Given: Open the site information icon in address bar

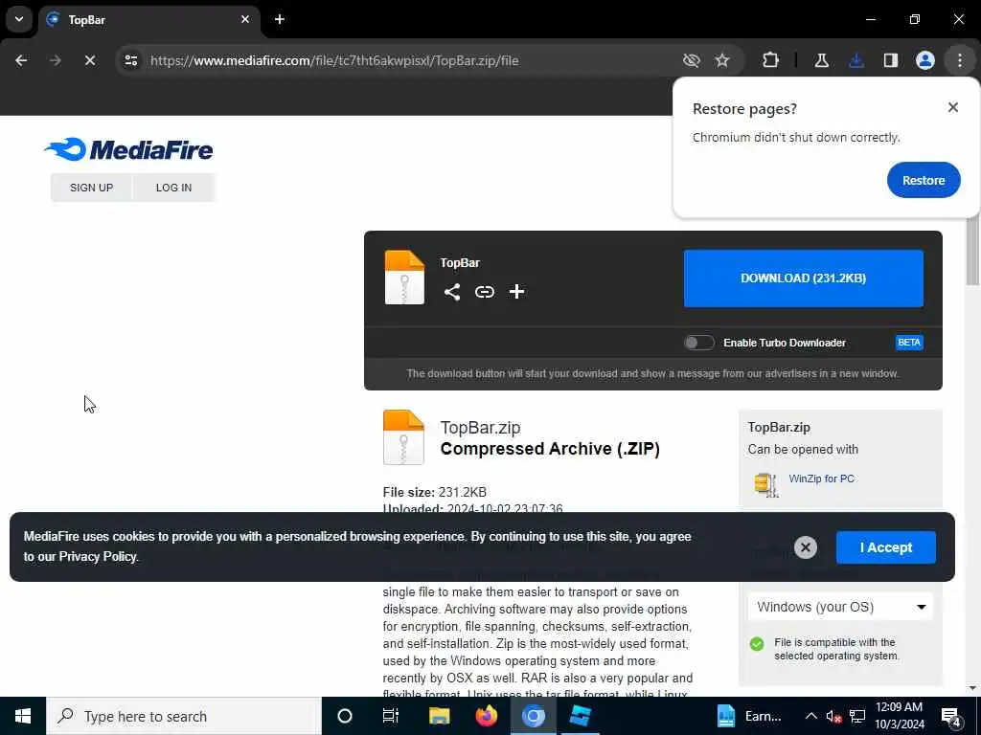Looking at the screenshot, I should (x=130, y=60).
